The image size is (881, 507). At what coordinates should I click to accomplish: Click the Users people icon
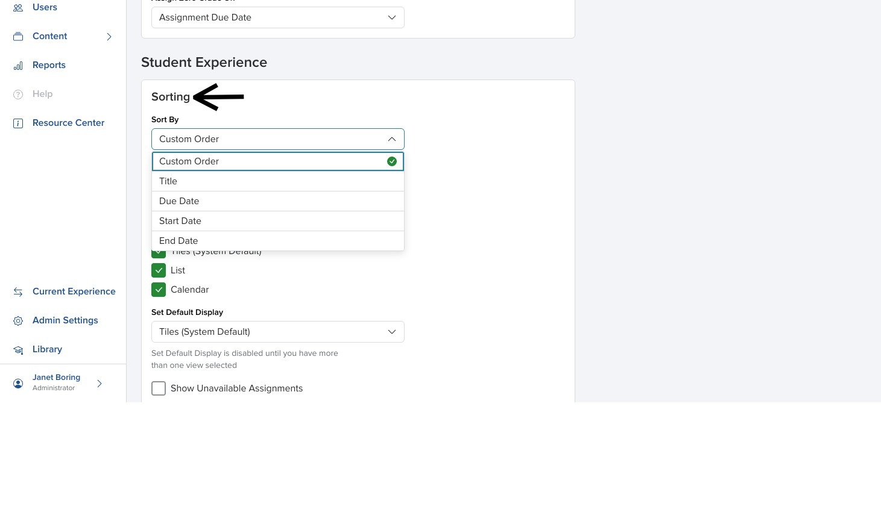pyautogui.click(x=18, y=8)
